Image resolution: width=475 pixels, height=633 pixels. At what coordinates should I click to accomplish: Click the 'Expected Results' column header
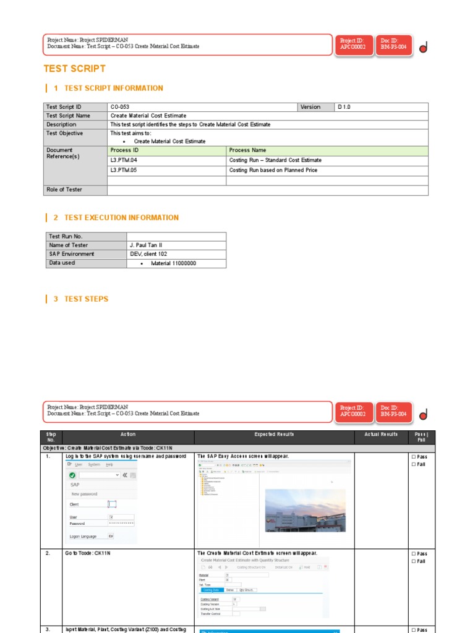pos(274,435)
